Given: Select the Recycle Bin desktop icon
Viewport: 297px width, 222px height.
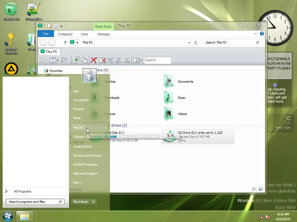Looking at the screenshot, I should click(x=11, y=11).
